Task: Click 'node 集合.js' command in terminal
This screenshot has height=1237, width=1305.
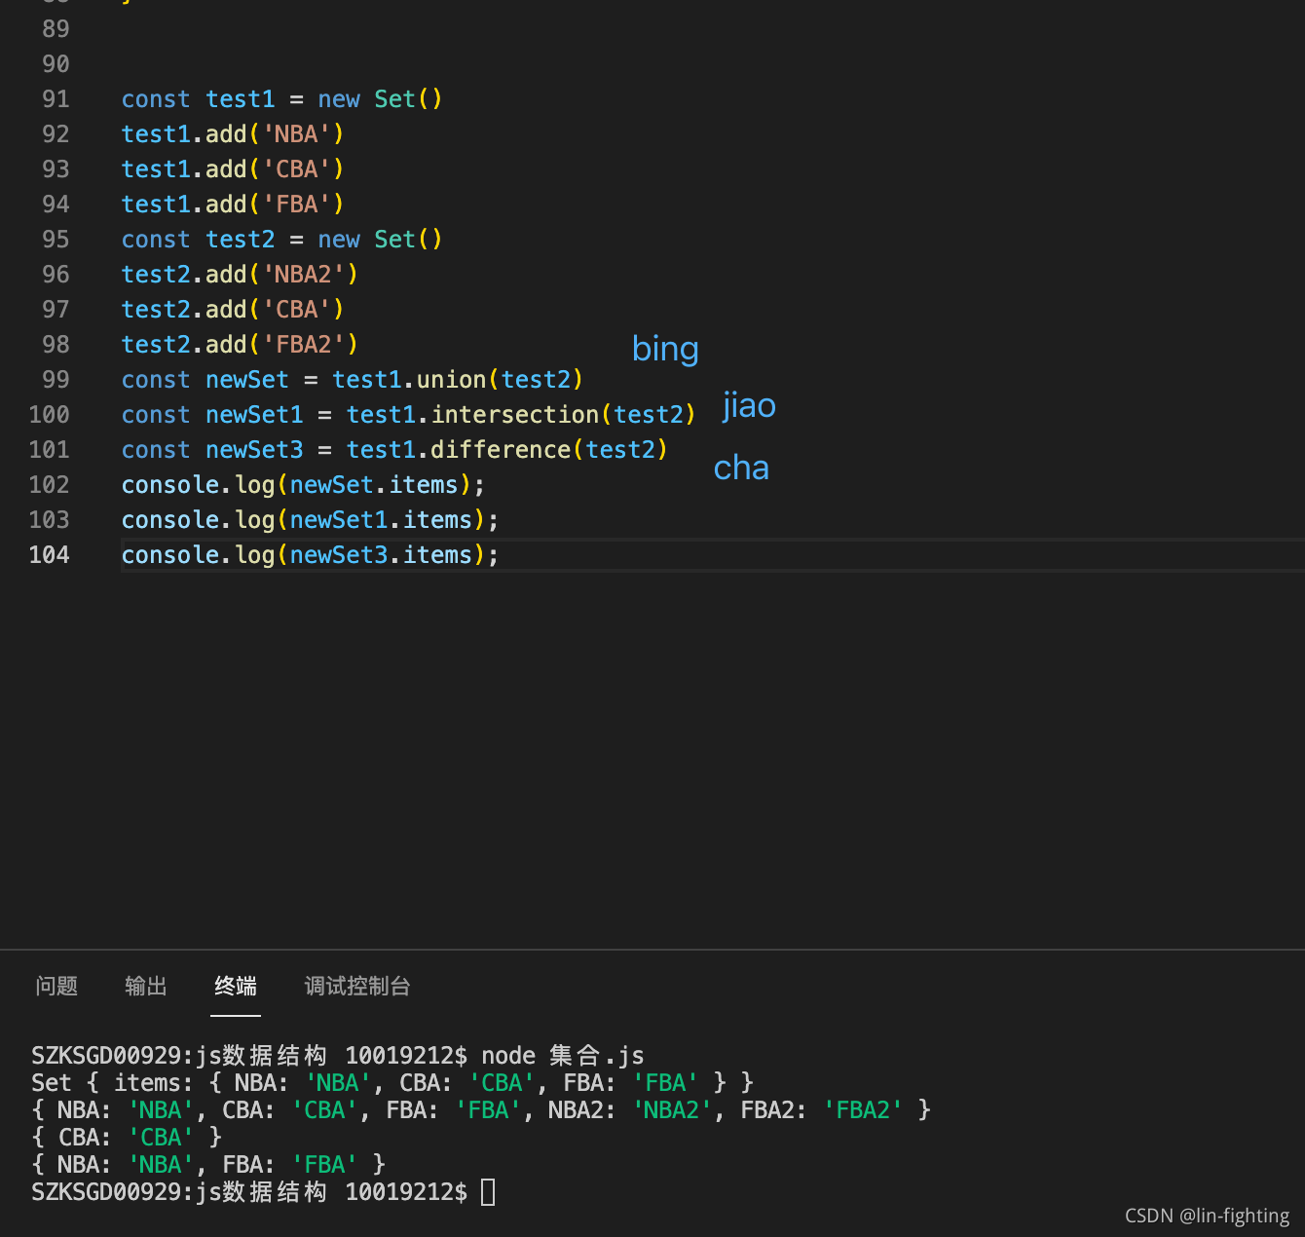Action: click(563, 1056)
